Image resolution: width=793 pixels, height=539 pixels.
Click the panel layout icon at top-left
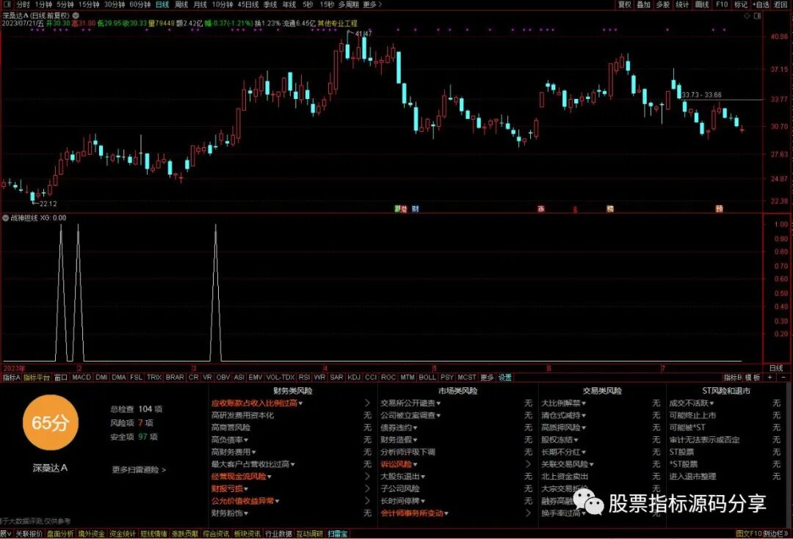[7, 4]
